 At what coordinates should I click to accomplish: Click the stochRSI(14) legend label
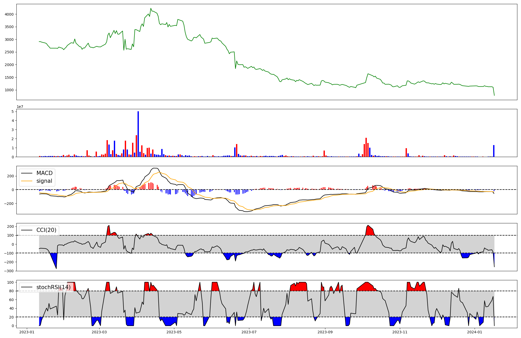53,287
